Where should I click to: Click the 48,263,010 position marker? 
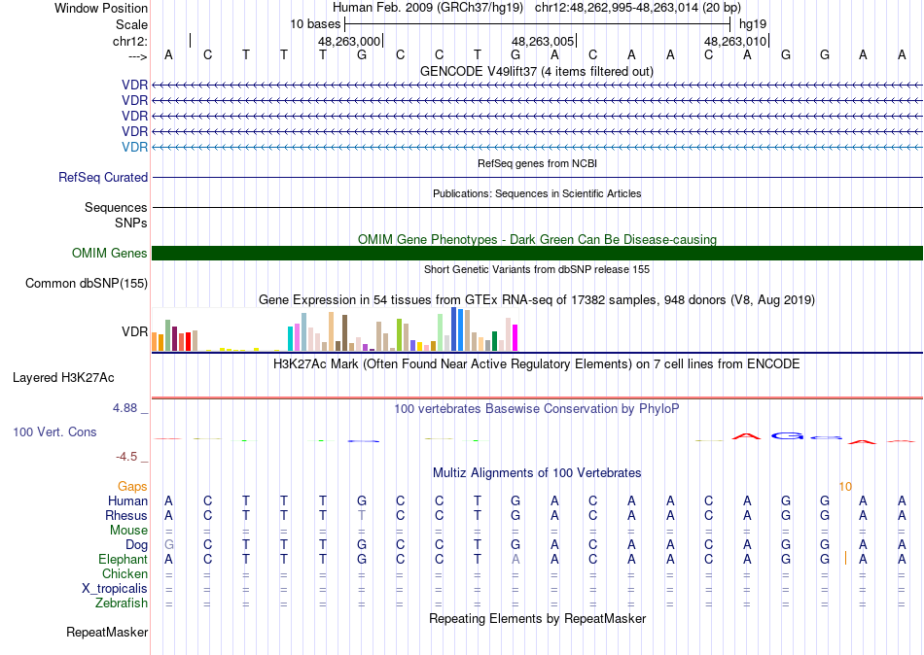(x=735, y=41)
